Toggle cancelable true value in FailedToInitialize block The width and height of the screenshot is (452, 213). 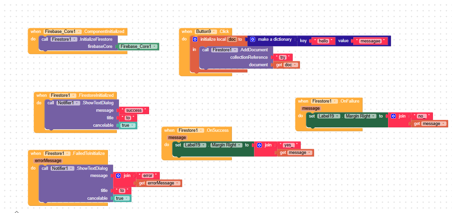pos(122,198)
